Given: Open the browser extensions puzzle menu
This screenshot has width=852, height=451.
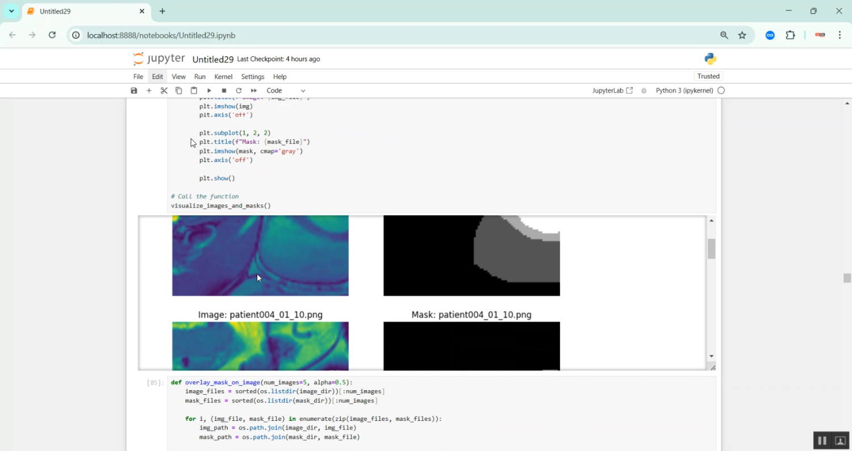Looking at the screenshot, I should (x=791, y=35).
